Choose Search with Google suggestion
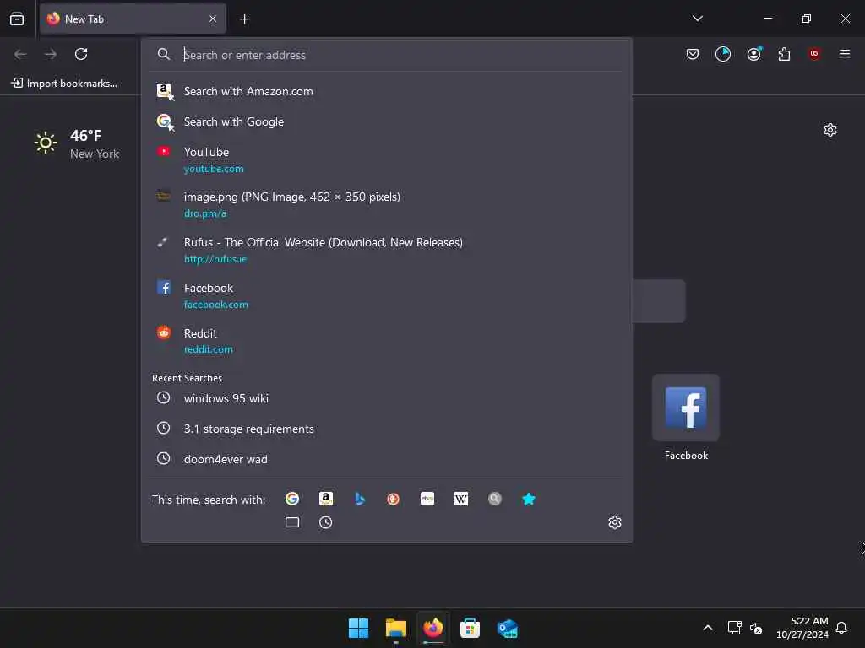 point(387,121)
